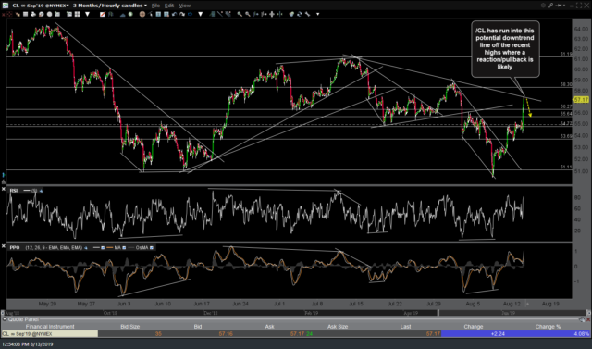Open the Edit menu
Image resolution: width=592 pixels, height=349 pixels.
pyautogui.click(x=169, y=6)
